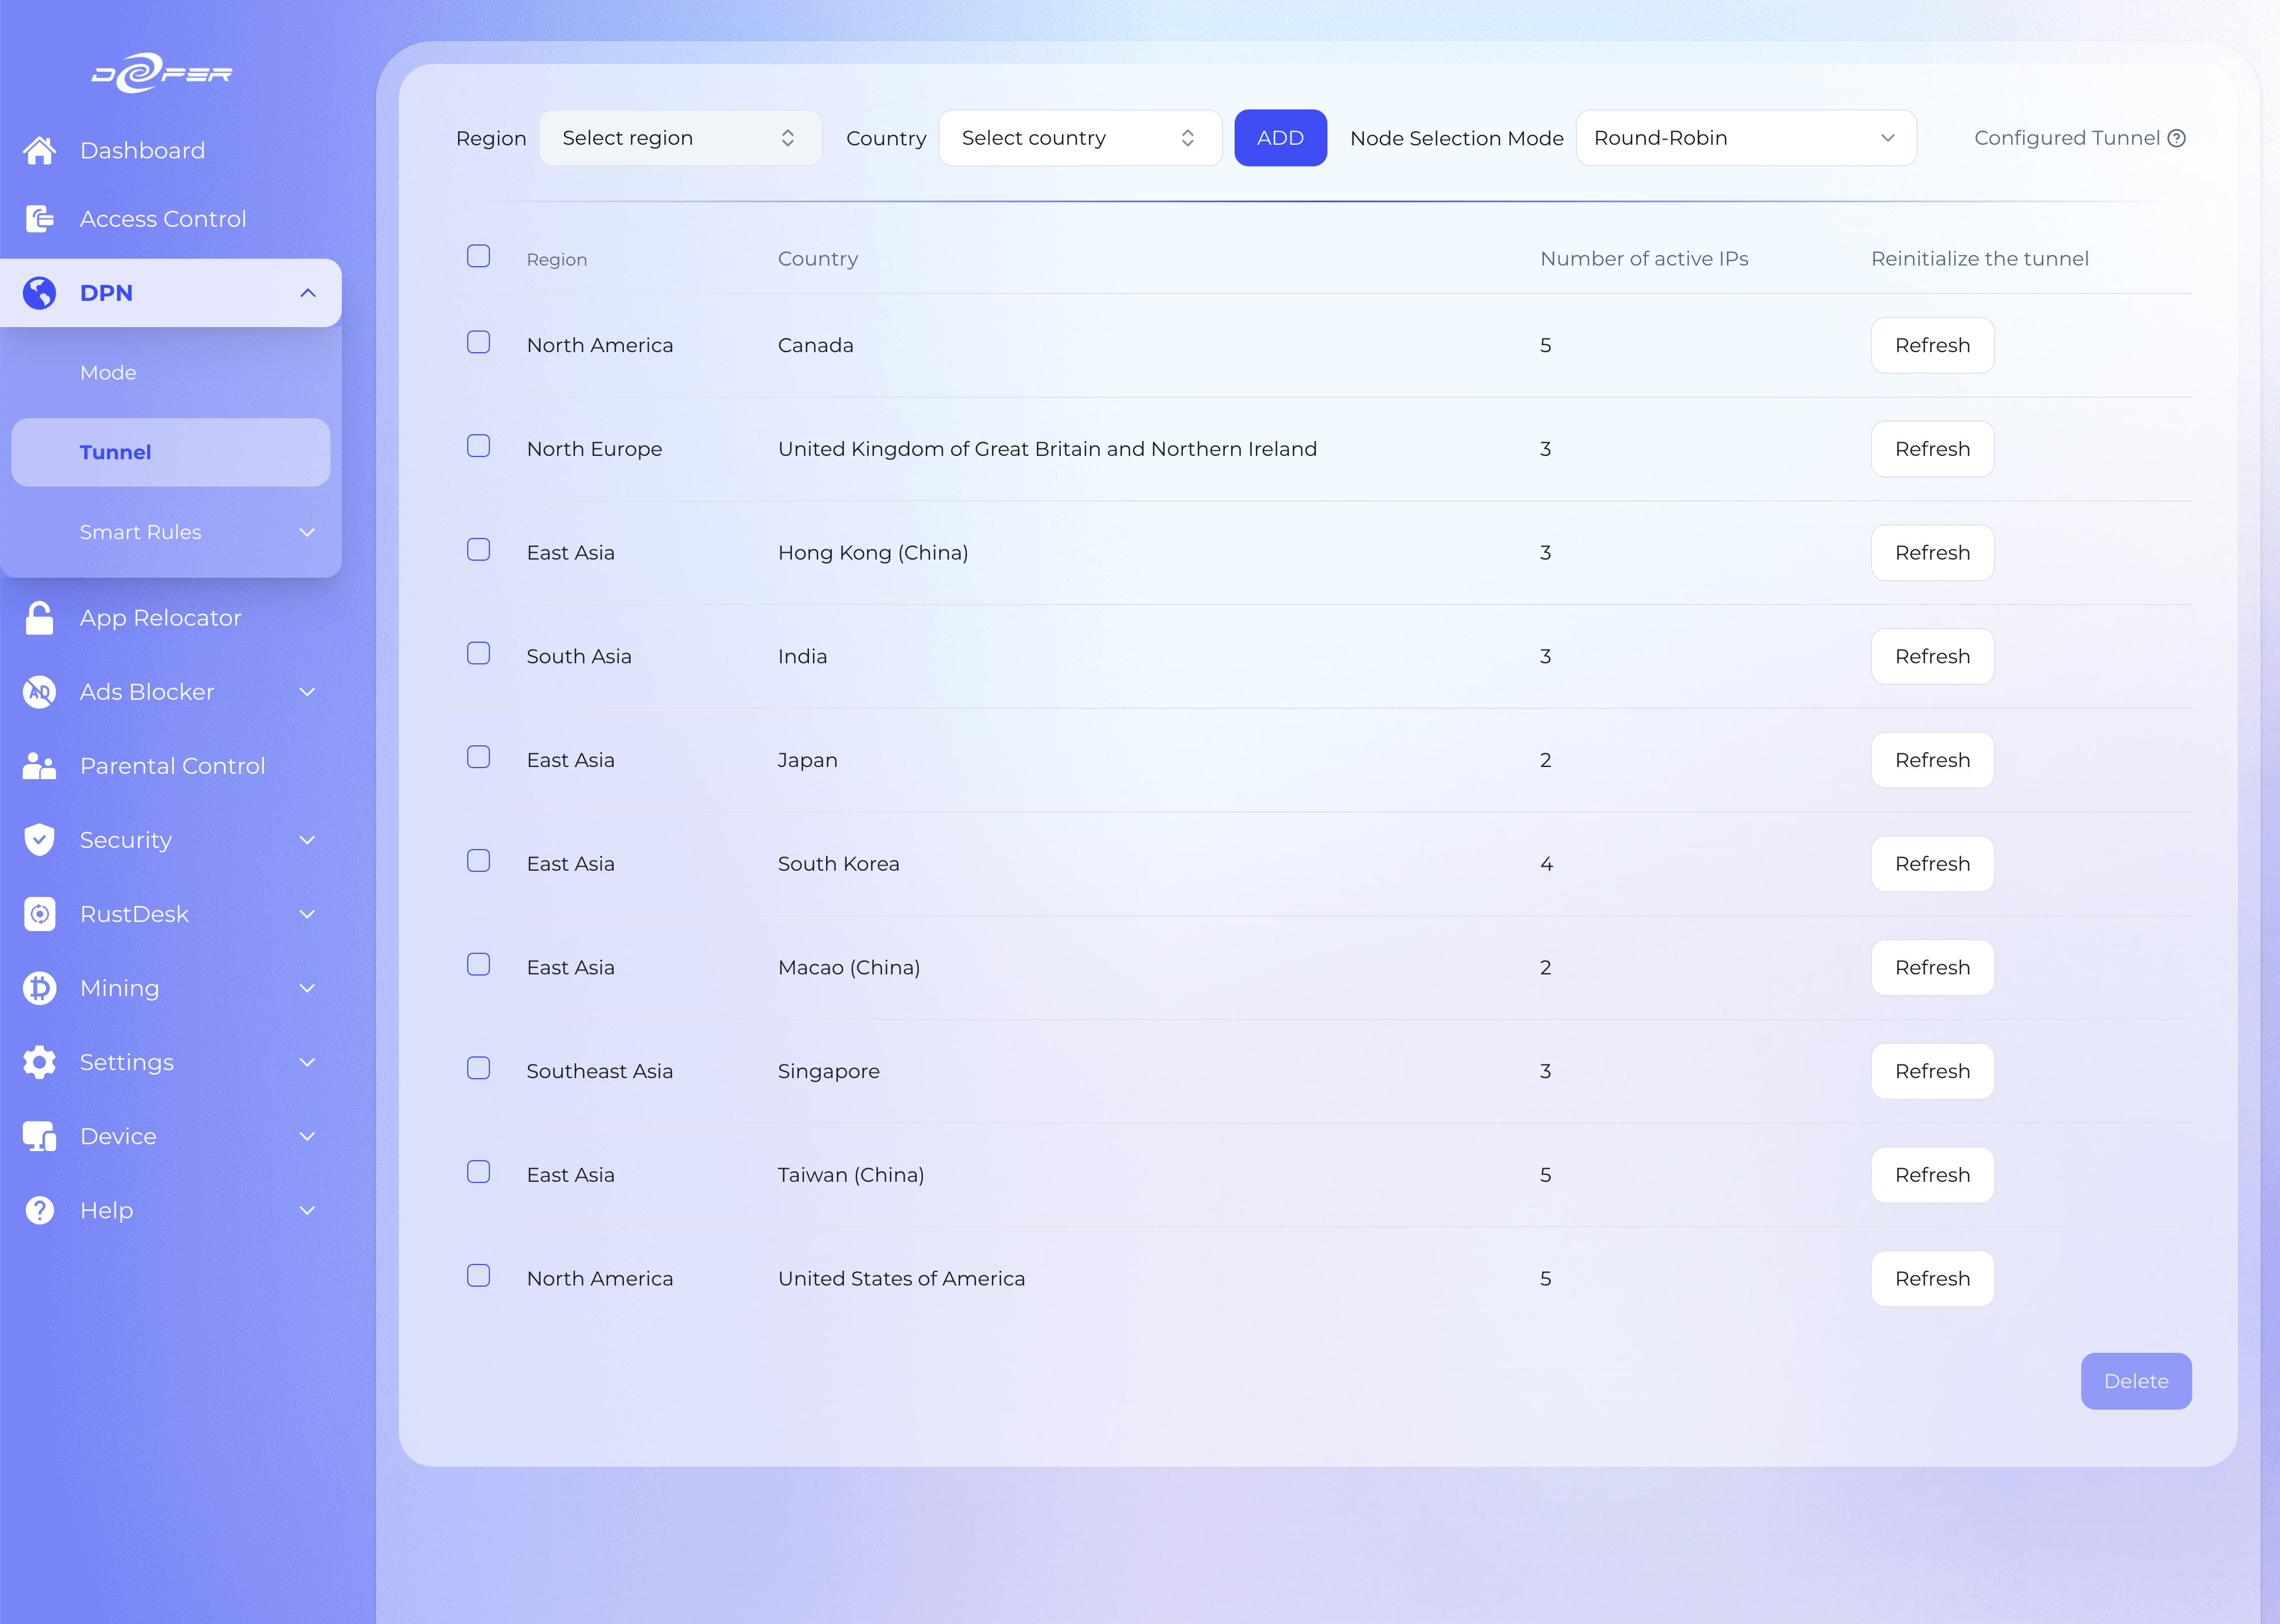2280x1624 pixels.
Task: Click the Delete button
Action: coord(2135,1381)
